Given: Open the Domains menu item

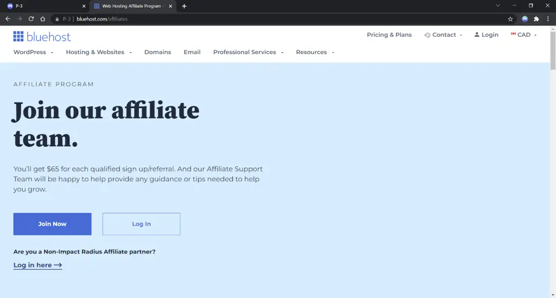Looking at the screenshot, I should [x=157, y=52].
